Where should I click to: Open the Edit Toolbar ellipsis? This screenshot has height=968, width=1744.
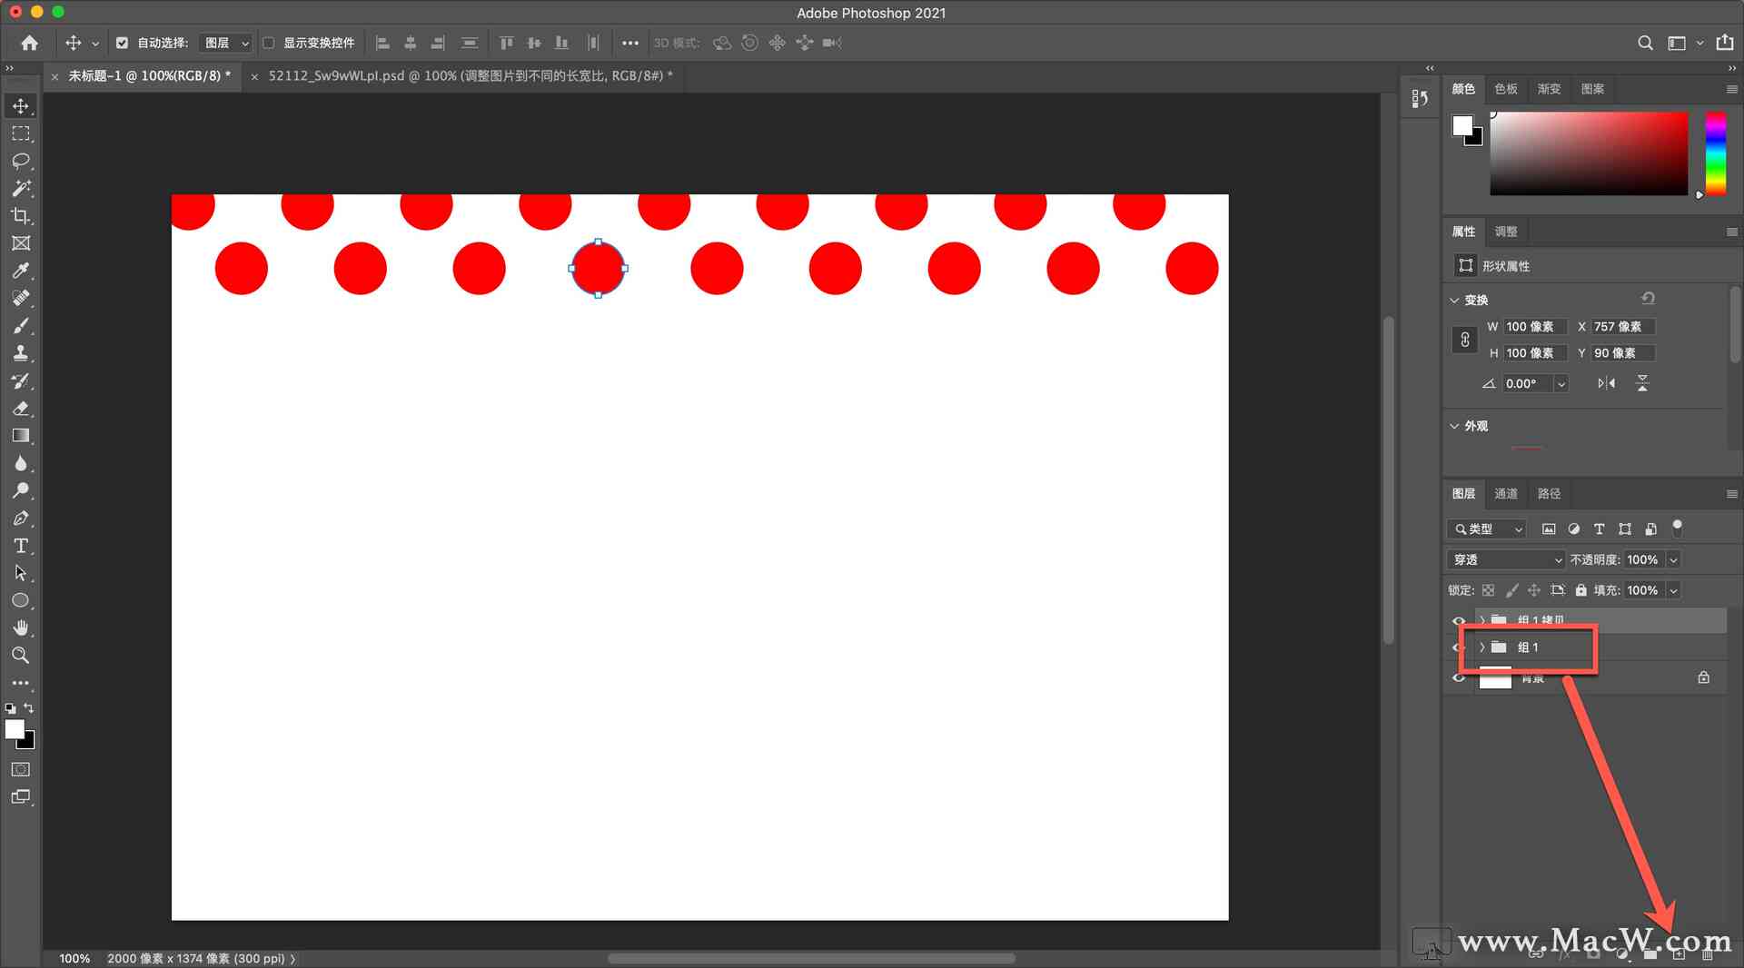(21, 683)
